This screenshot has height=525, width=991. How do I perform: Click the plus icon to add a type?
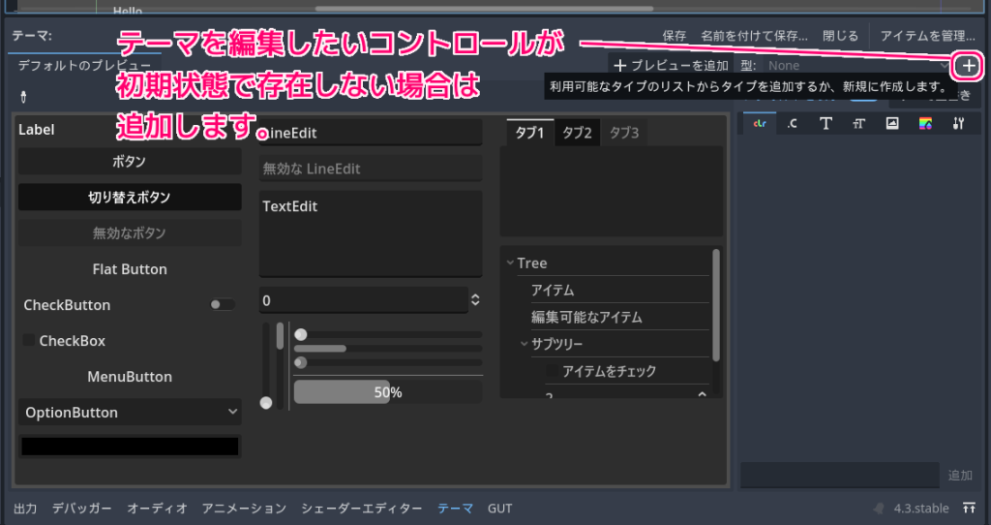969,65
